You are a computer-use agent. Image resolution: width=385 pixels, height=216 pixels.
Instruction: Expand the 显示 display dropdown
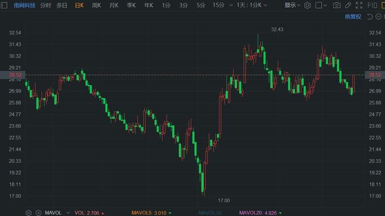pos(292,5)
